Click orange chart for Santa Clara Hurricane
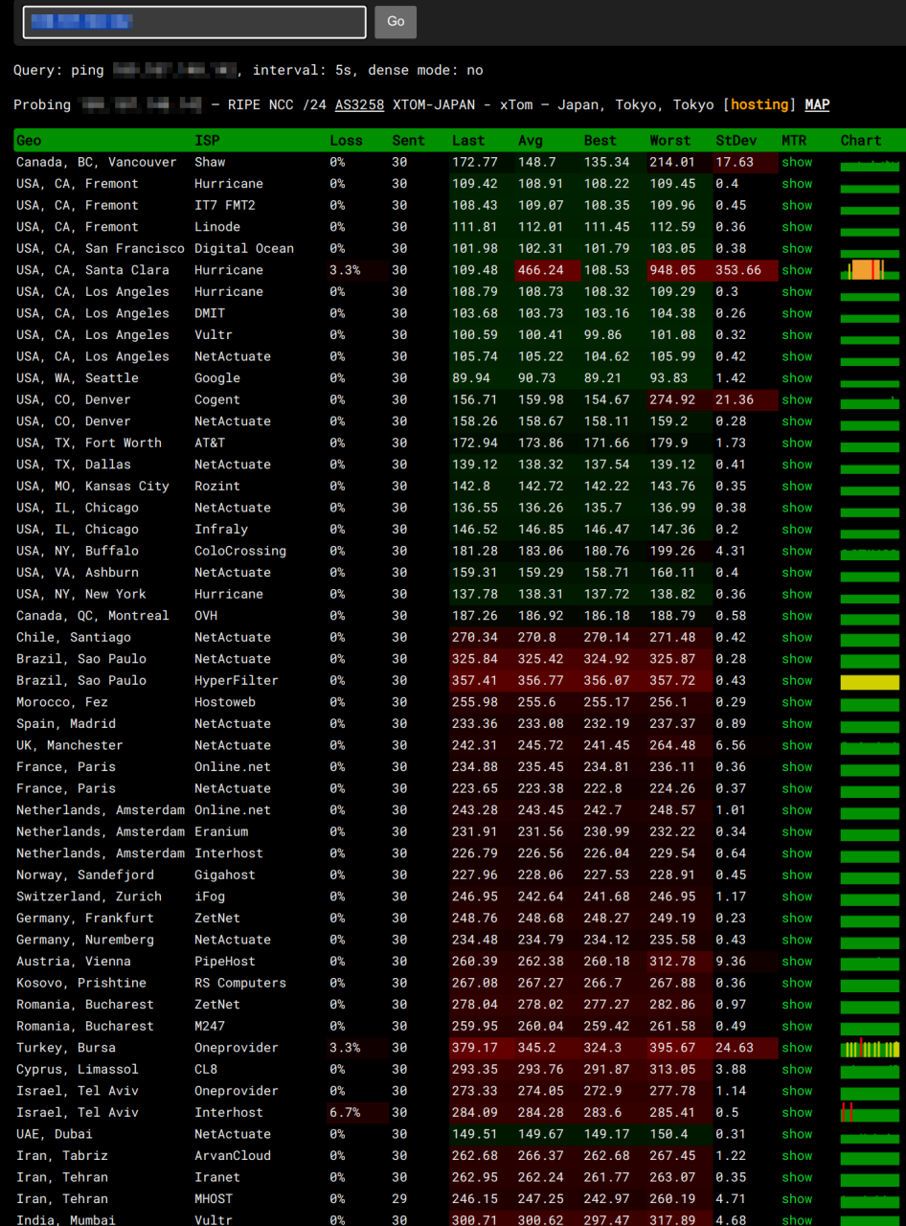 tap(868, 270)
